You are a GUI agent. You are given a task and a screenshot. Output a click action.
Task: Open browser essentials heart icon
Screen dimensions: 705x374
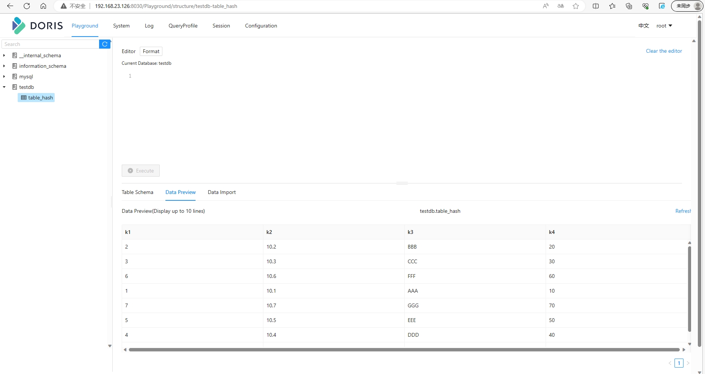pos(645,6)
